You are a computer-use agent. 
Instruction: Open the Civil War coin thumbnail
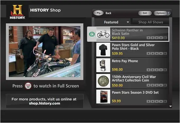pos(103,81)
